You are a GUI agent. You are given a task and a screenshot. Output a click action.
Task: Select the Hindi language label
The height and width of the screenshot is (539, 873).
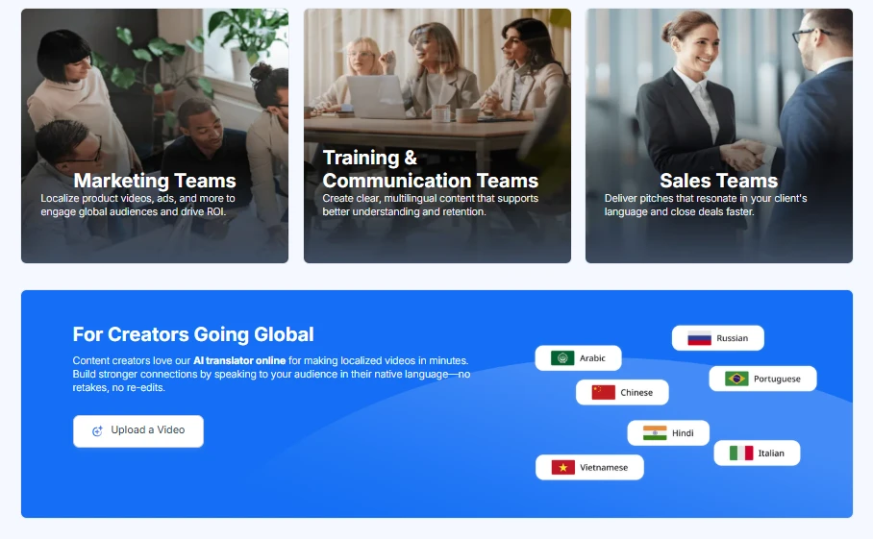[x=683, y=433]
